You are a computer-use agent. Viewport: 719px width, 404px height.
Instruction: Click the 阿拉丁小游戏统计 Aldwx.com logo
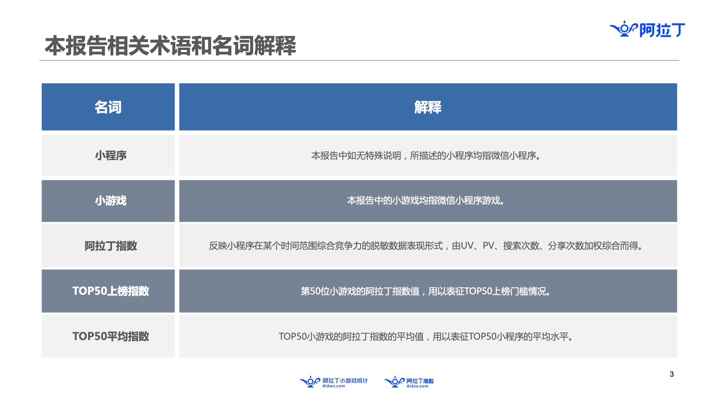(x=334, y=382)
